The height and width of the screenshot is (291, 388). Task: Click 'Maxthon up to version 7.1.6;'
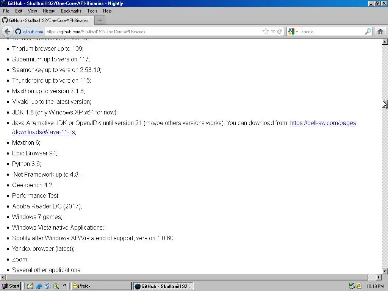pyautogui.click(x=48, y=91)
